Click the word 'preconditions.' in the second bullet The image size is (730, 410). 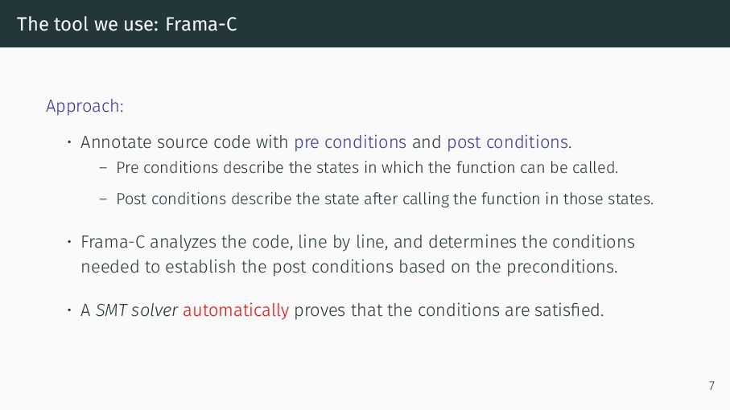coord(562,267)
